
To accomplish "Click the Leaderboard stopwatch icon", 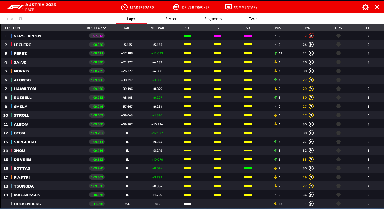I will coord(124,7).
